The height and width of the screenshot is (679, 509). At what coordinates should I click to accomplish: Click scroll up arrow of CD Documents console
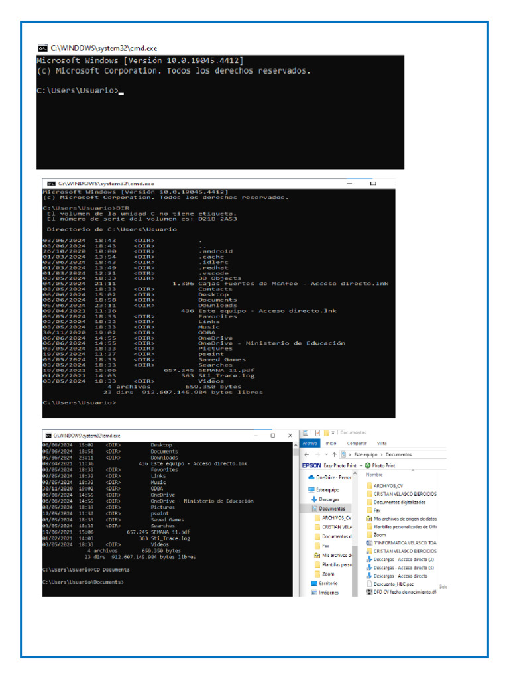(296, 445)
